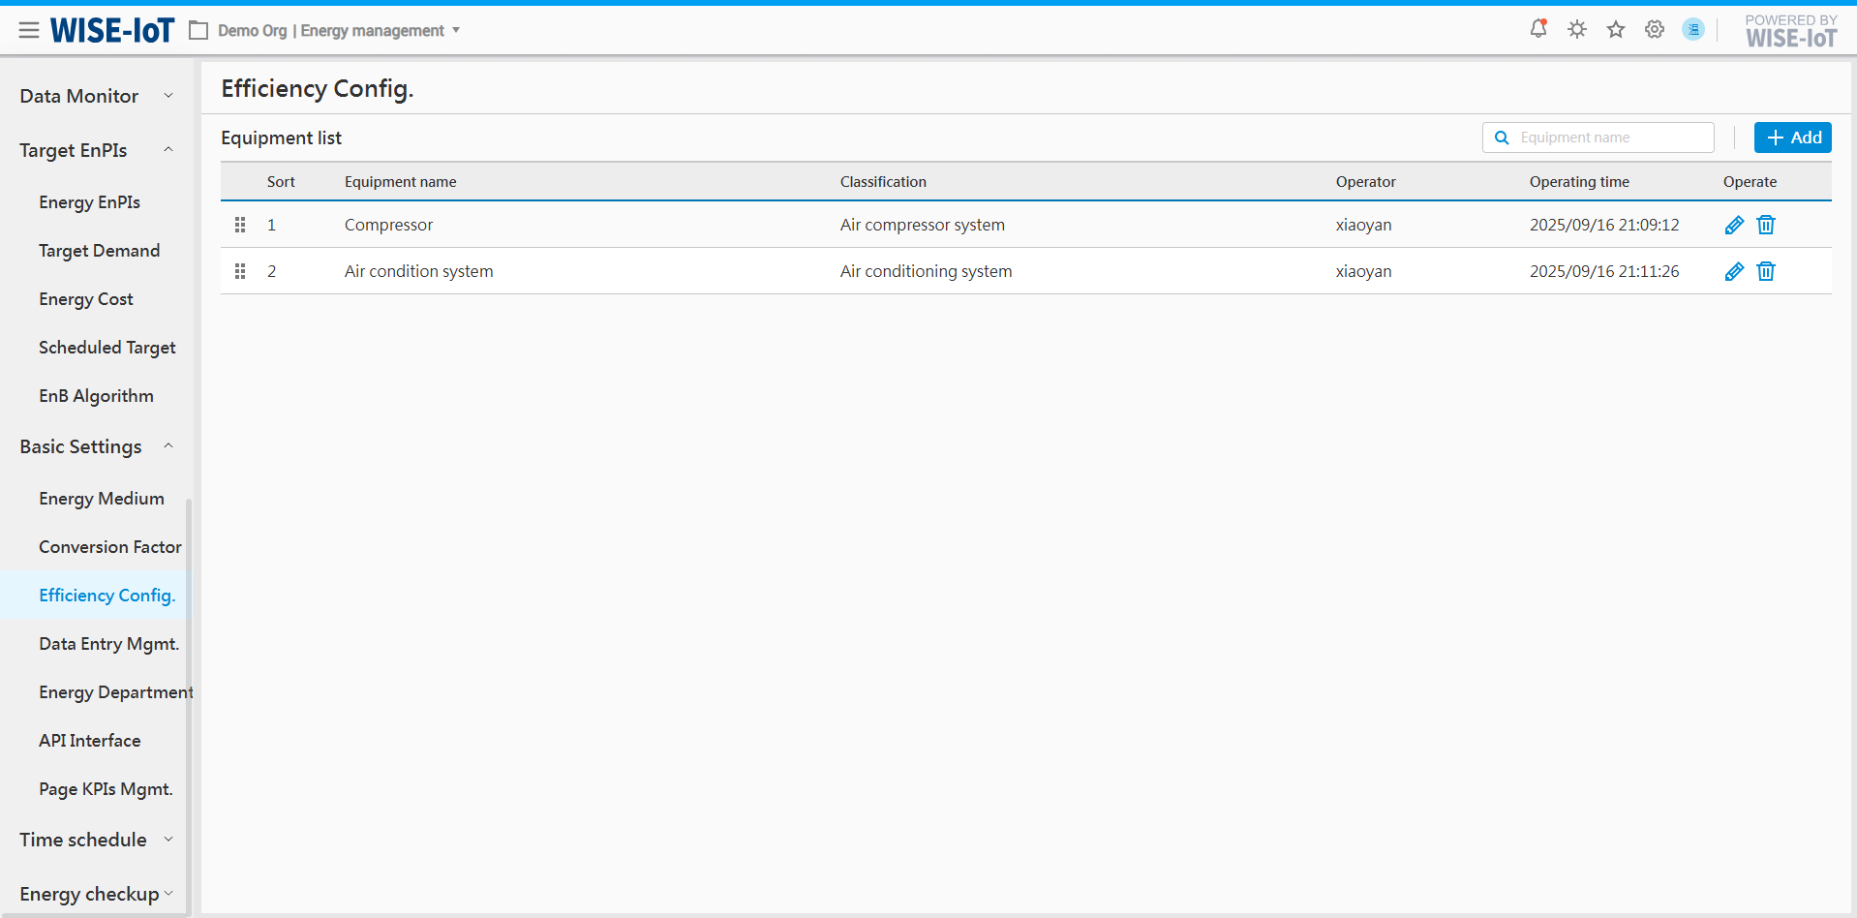Delete the Air condition system row
The height and width of the screenshot is (918, 1857).
[1766, 271]
